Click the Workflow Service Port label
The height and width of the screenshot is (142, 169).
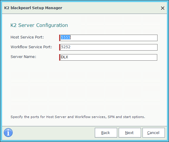click(31, 47)
